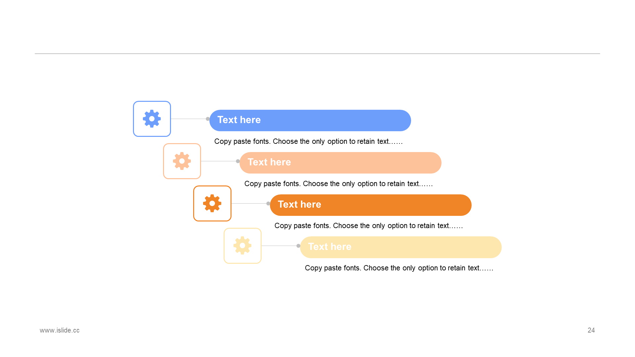Select the pale yellow 'Text here' pill

401,247
